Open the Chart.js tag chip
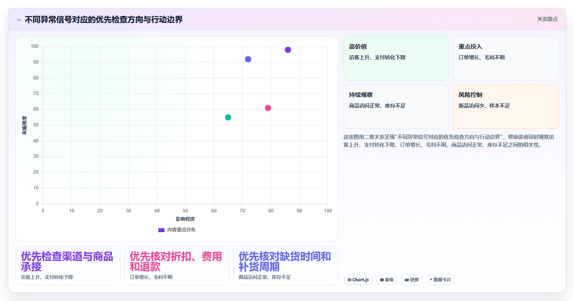 pyautogui.click(x=358, y=280)
